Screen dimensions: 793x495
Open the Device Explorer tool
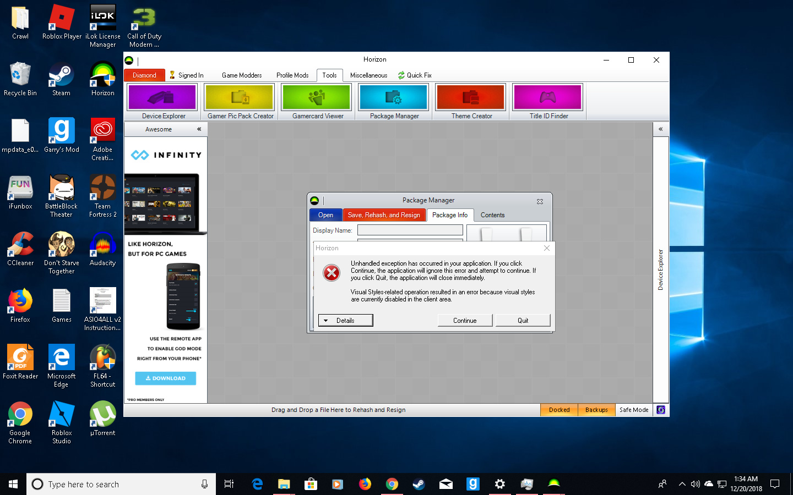(x=162, y=101)
